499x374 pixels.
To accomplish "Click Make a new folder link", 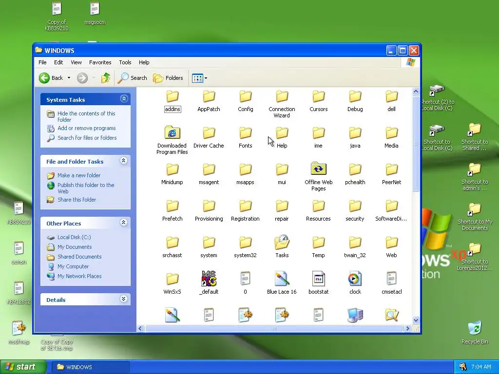I will [79, 175].
